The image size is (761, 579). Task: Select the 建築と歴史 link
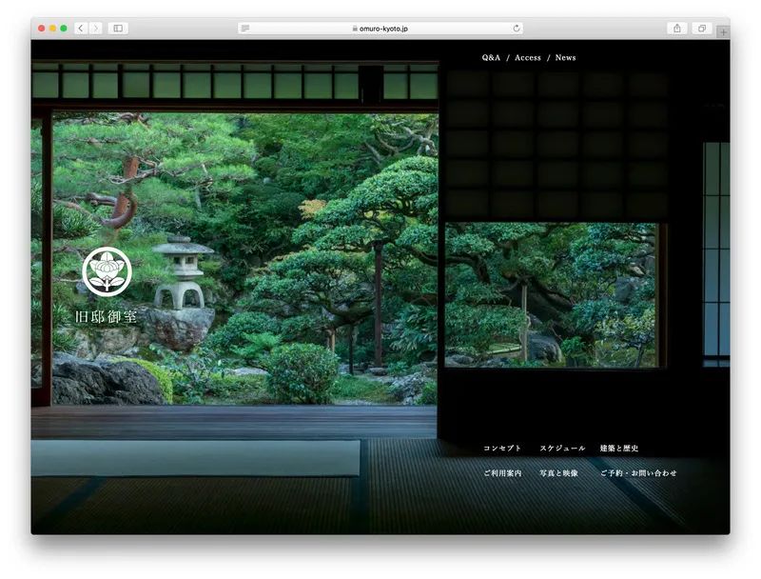(x=619, y=448)
